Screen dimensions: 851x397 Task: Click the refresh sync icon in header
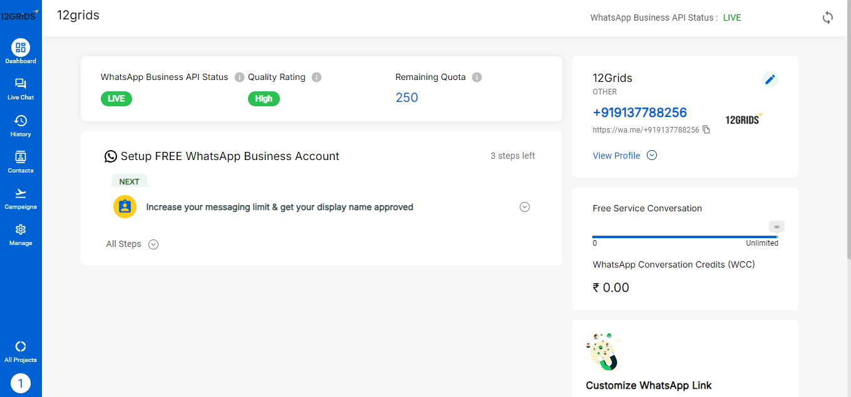click(x=828, y=18)
